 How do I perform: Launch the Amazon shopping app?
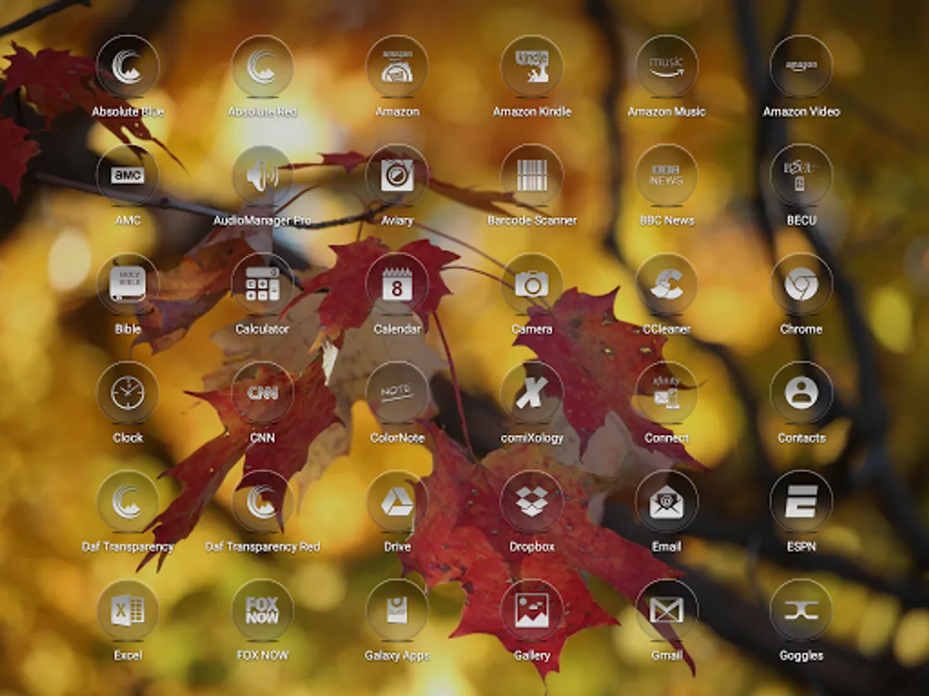pyautogui.click(x=397, y=67)
